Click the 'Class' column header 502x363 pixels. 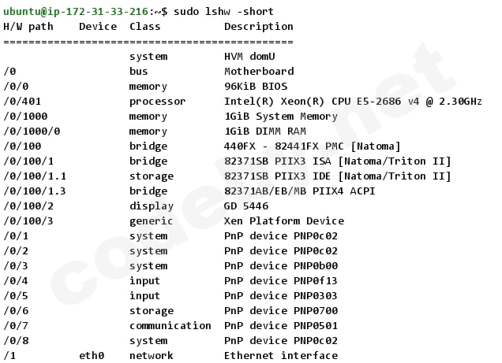coord(145,26)
